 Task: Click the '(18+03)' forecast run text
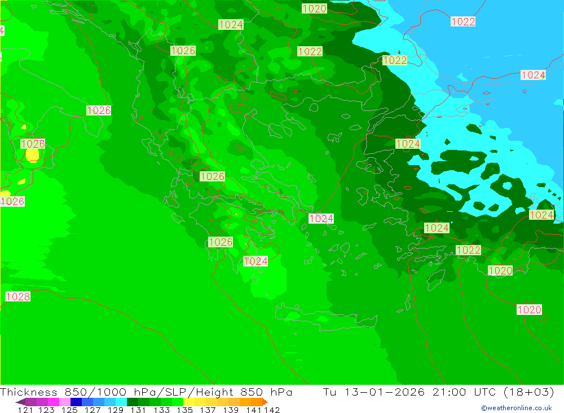point(529,392)
